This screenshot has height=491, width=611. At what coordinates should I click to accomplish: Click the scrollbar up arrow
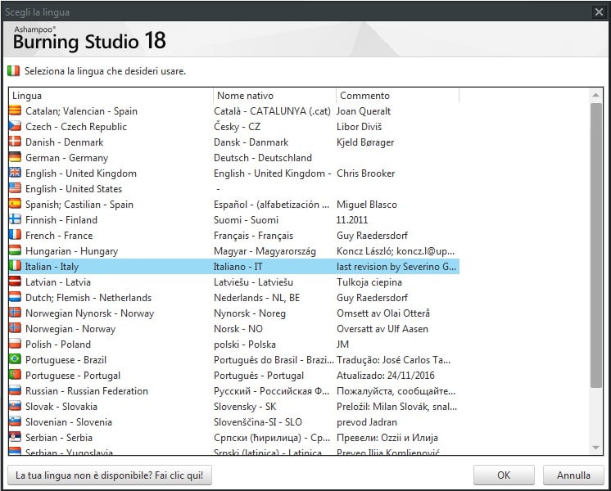coord(595,95)
